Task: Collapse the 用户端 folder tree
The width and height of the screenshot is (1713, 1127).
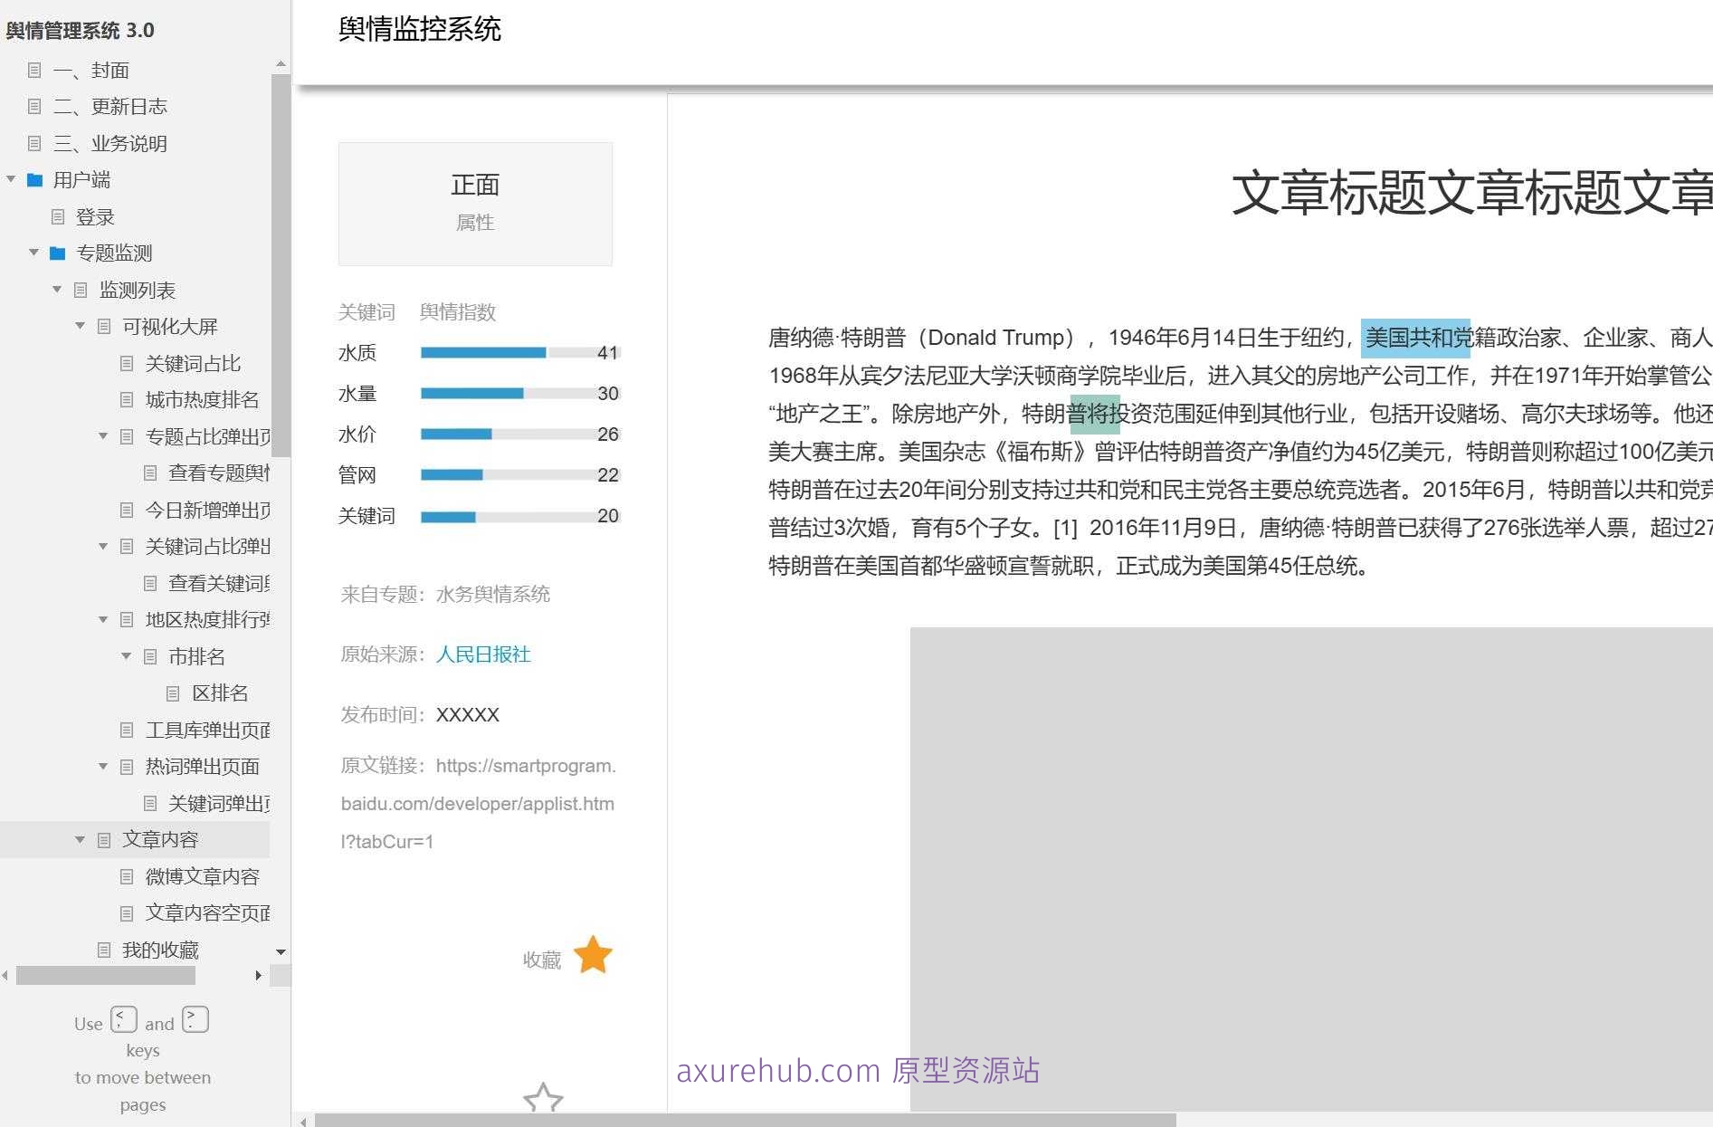Action: click(12, 180)
